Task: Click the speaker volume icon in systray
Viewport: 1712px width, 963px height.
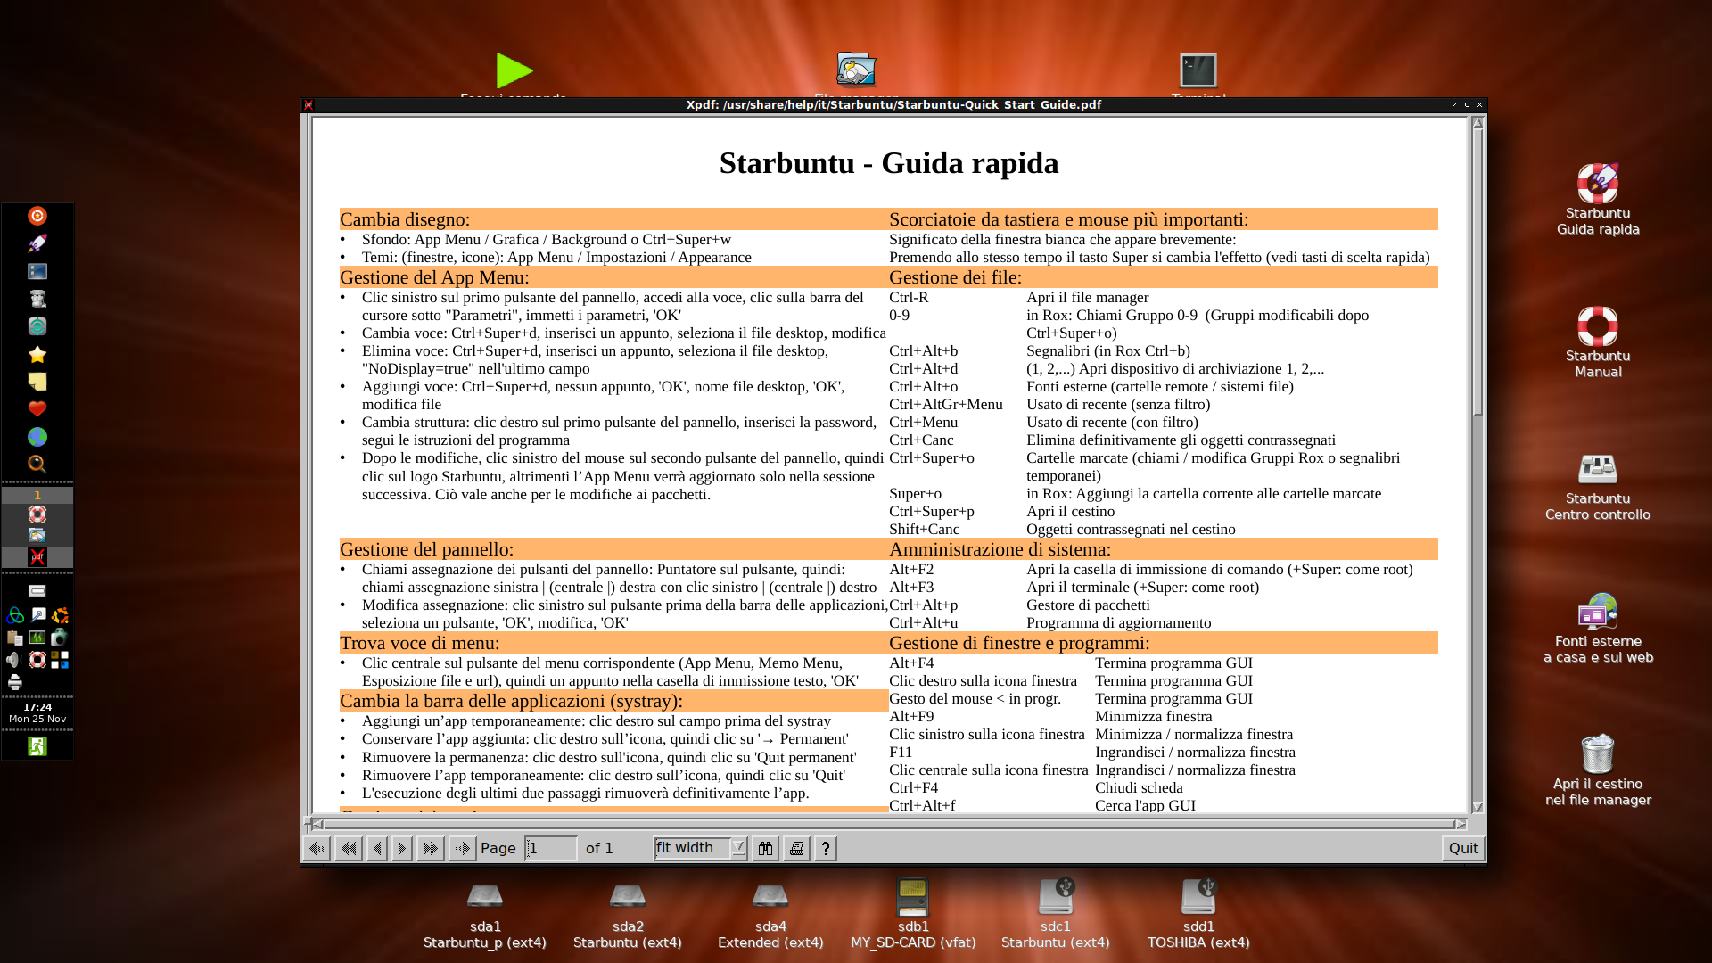Action: tap(13, 660)
